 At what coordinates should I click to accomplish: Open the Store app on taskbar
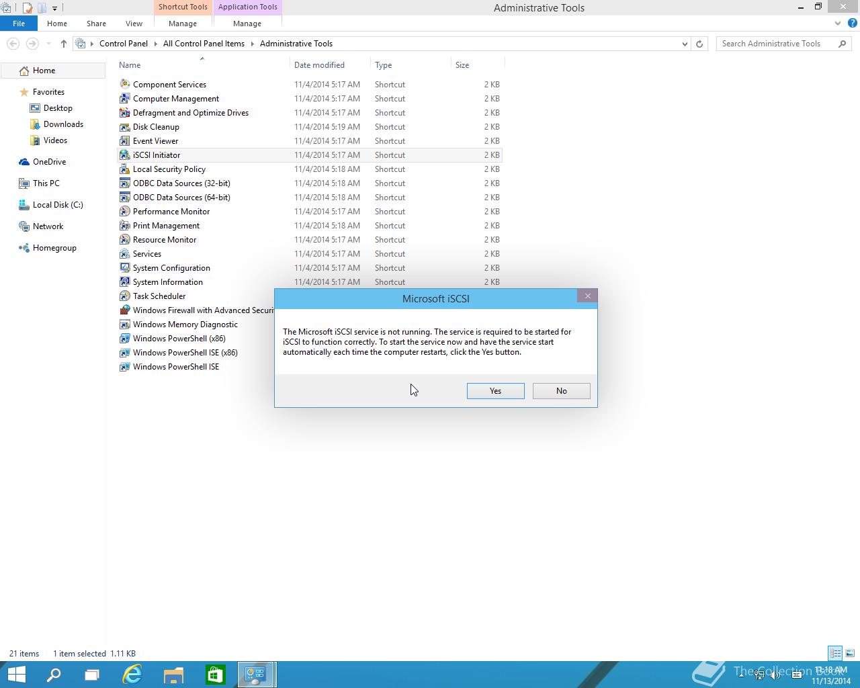[x=215, y=675]
